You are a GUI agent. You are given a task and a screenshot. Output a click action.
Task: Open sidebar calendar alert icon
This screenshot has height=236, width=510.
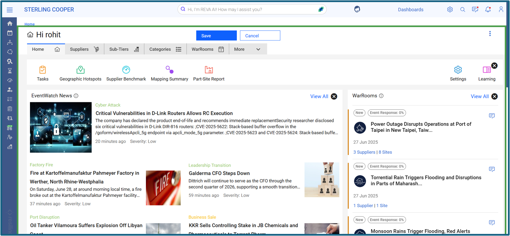(x=10, y=33)
